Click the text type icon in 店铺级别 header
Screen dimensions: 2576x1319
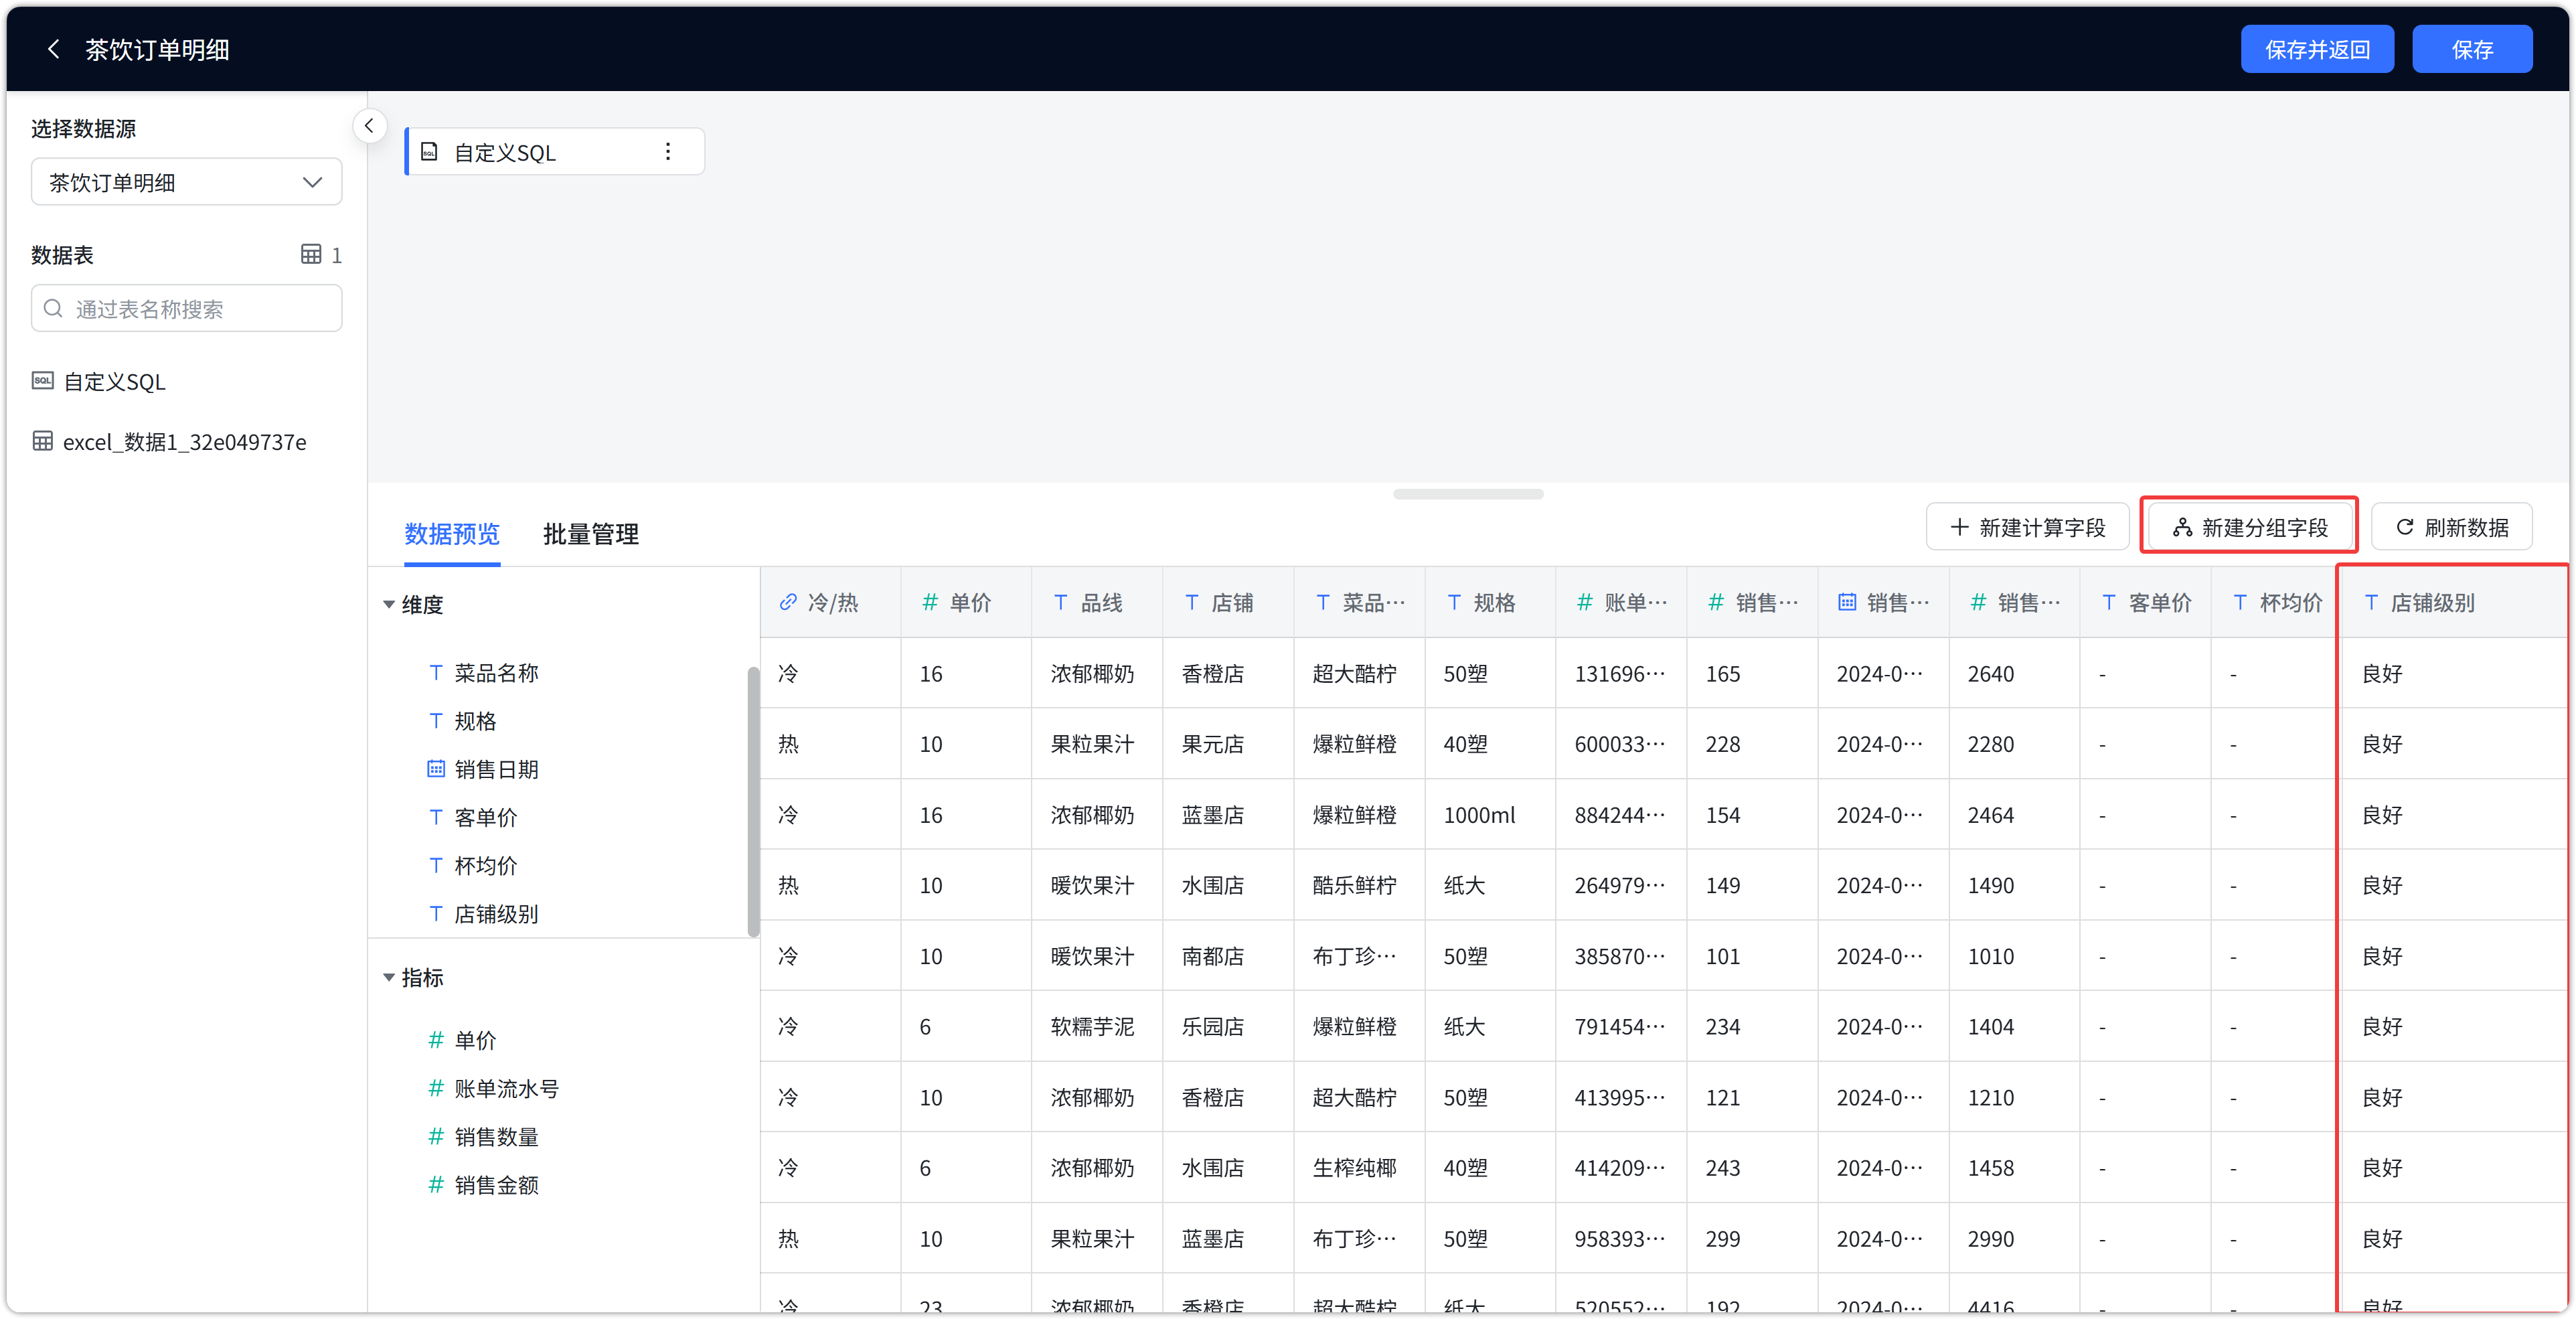pyautogui.click(x=2370, y=602)
